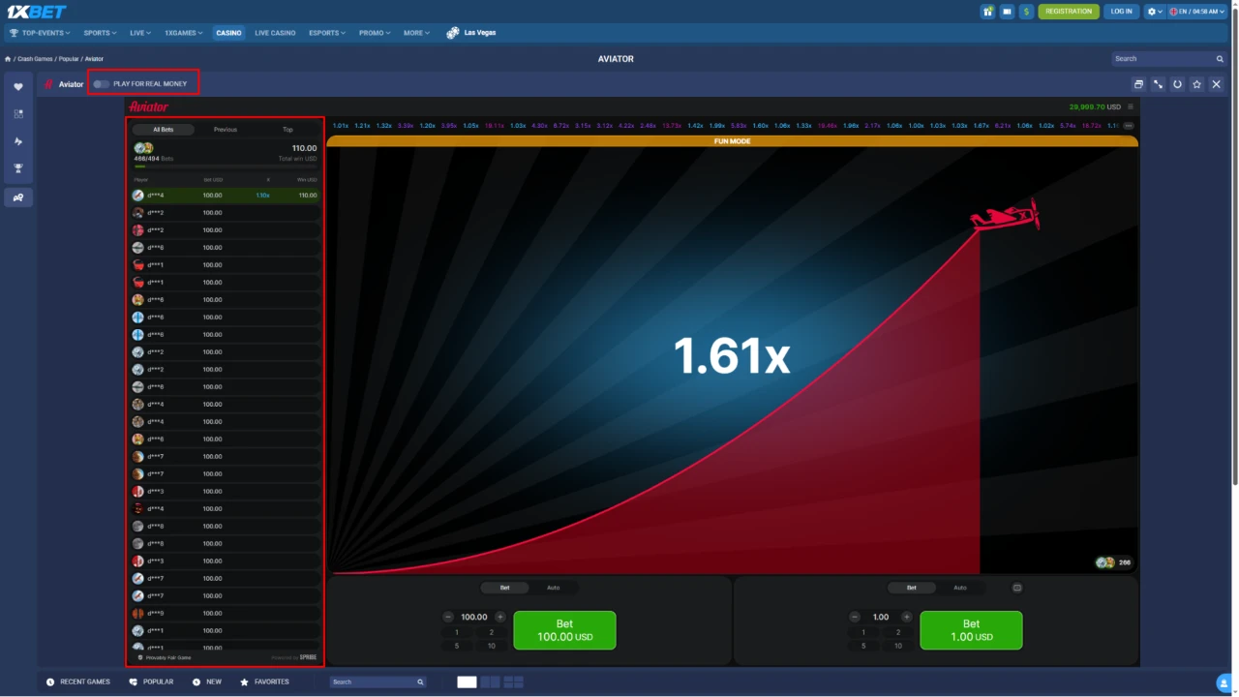Select Auto mode in first bet panel
Screen dimensions: 1239x697
(x=553, y=588)
